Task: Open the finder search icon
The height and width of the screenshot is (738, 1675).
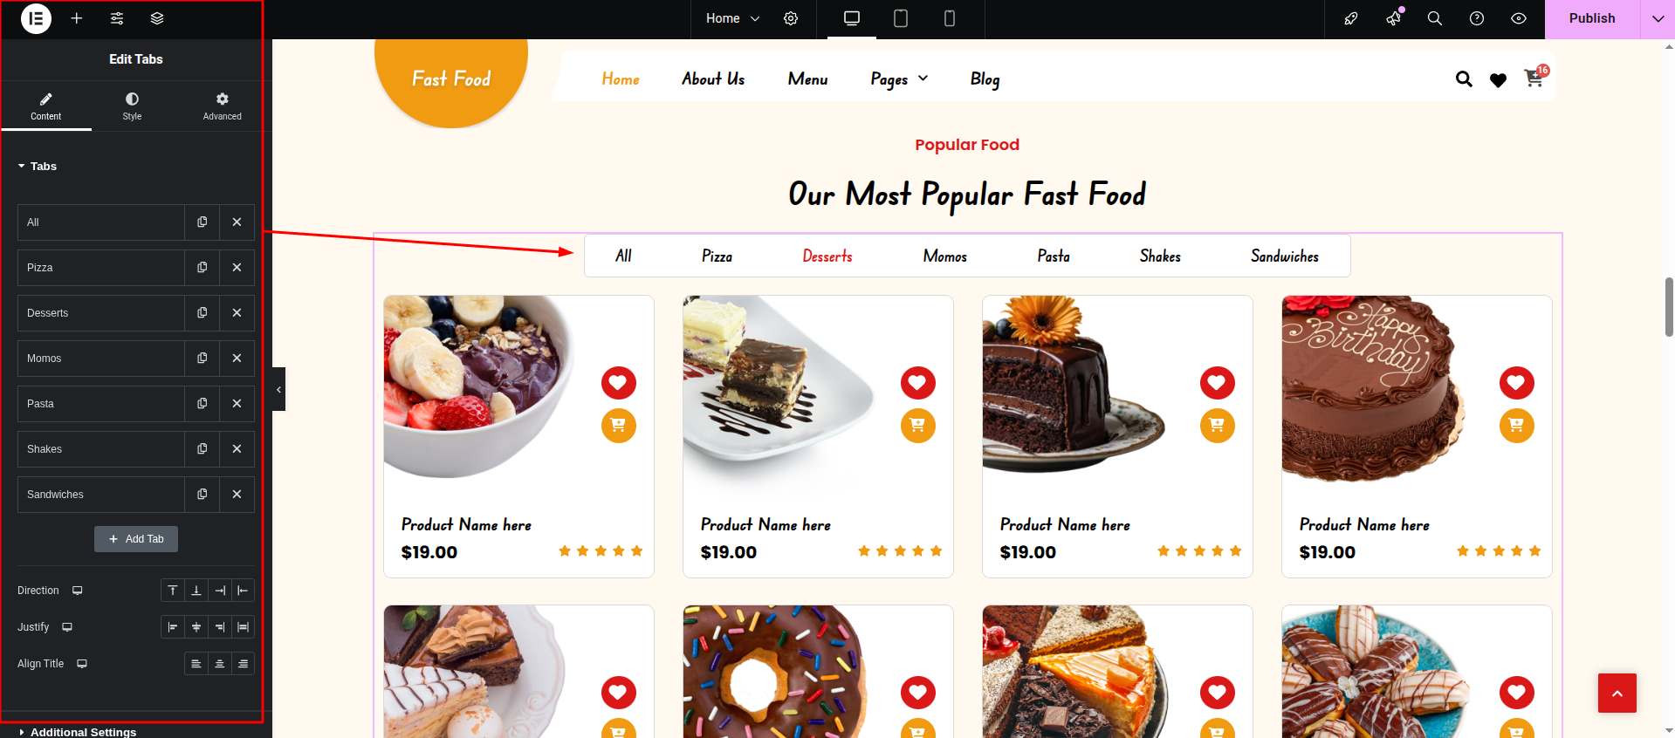Action: [x=1434, y=18]
